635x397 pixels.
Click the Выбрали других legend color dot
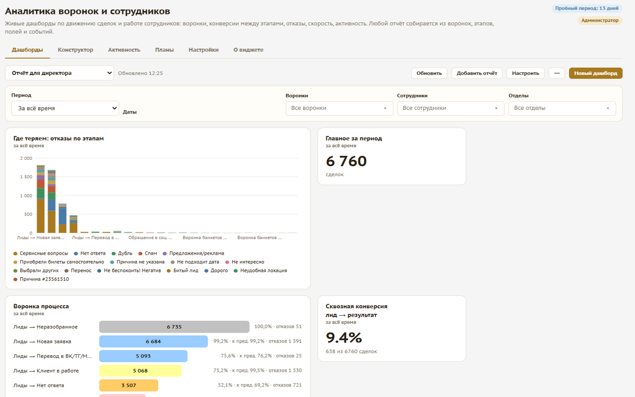pyautogui.click(x=15, y=271)
